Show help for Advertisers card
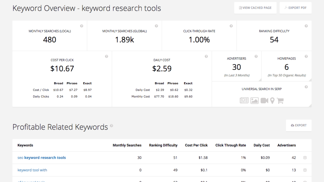Image resolution: width=324 pixels, height=182 pixels. (256, 56)
